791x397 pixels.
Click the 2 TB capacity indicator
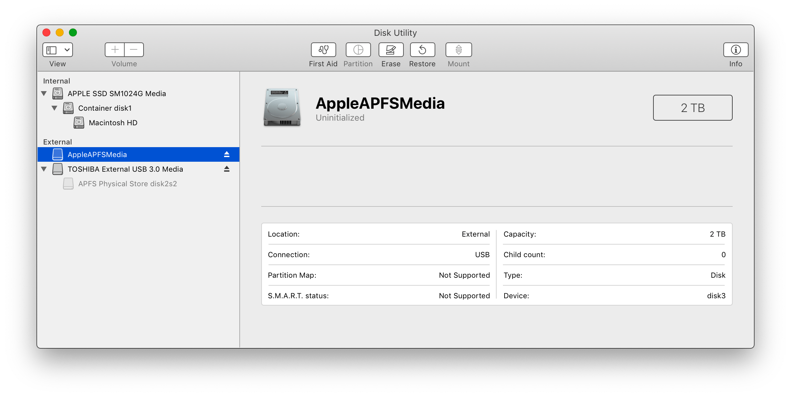click(692, 107)
